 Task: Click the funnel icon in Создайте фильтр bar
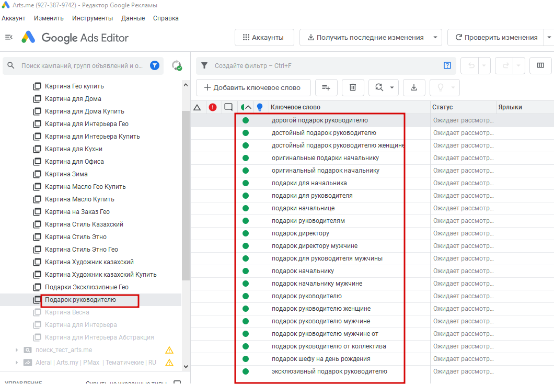(204, 65)
